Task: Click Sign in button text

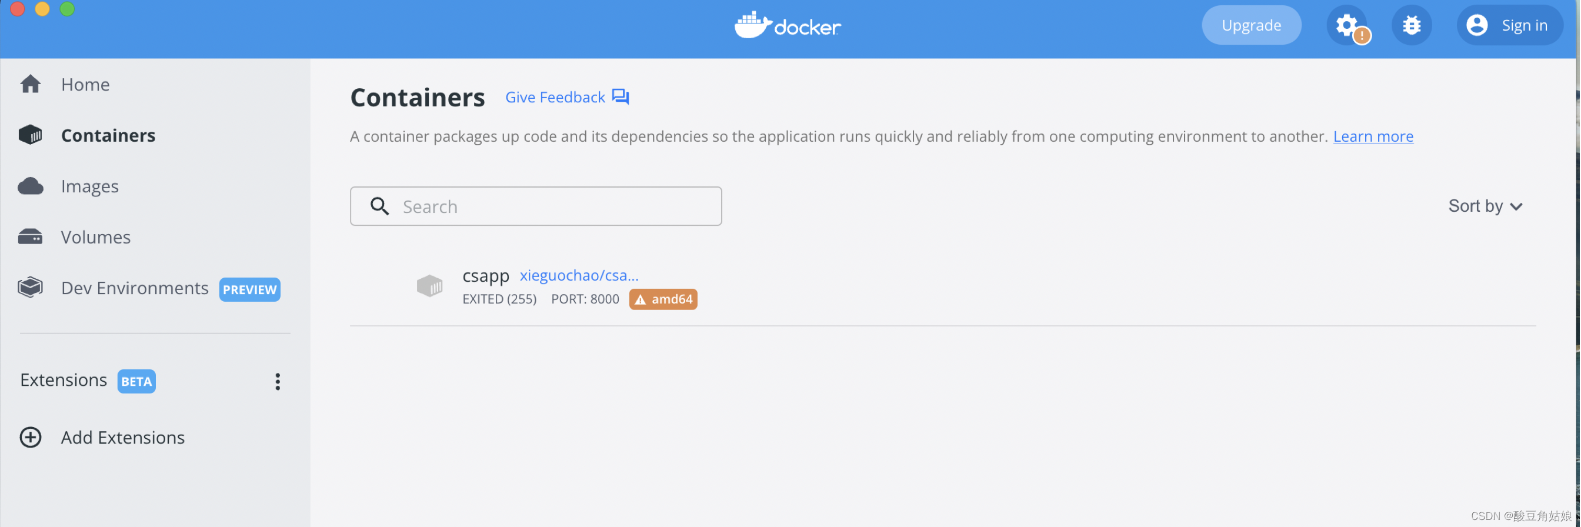Action: (1524, 25)
